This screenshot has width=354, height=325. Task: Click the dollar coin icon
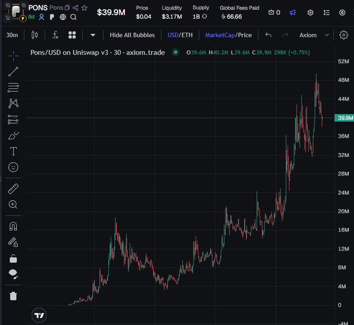click(x=342, y=12)
